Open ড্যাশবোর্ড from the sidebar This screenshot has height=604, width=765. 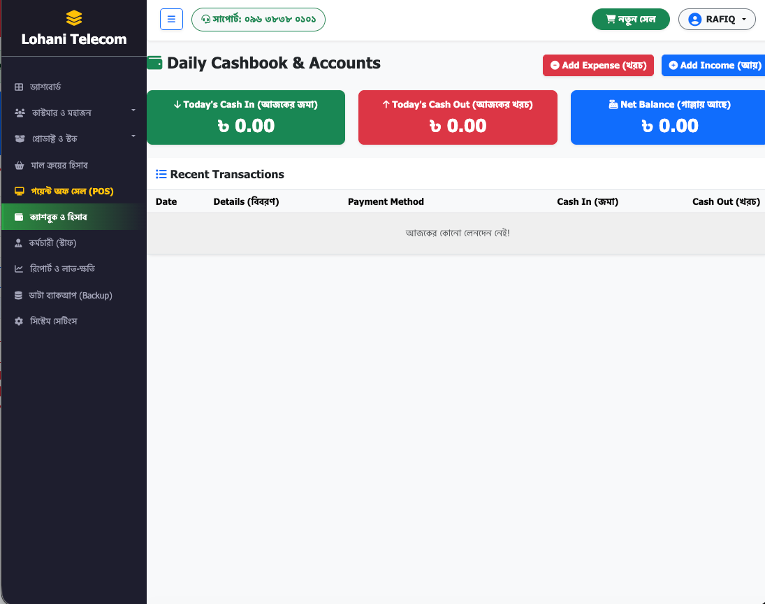[73, 87]
